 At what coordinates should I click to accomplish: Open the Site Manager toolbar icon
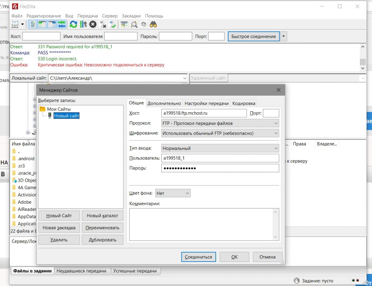pos(15,24)
